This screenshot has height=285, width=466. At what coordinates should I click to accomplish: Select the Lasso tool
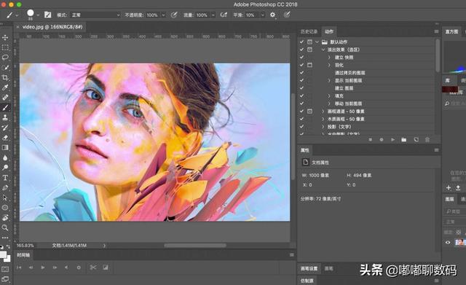coord(5,58)
